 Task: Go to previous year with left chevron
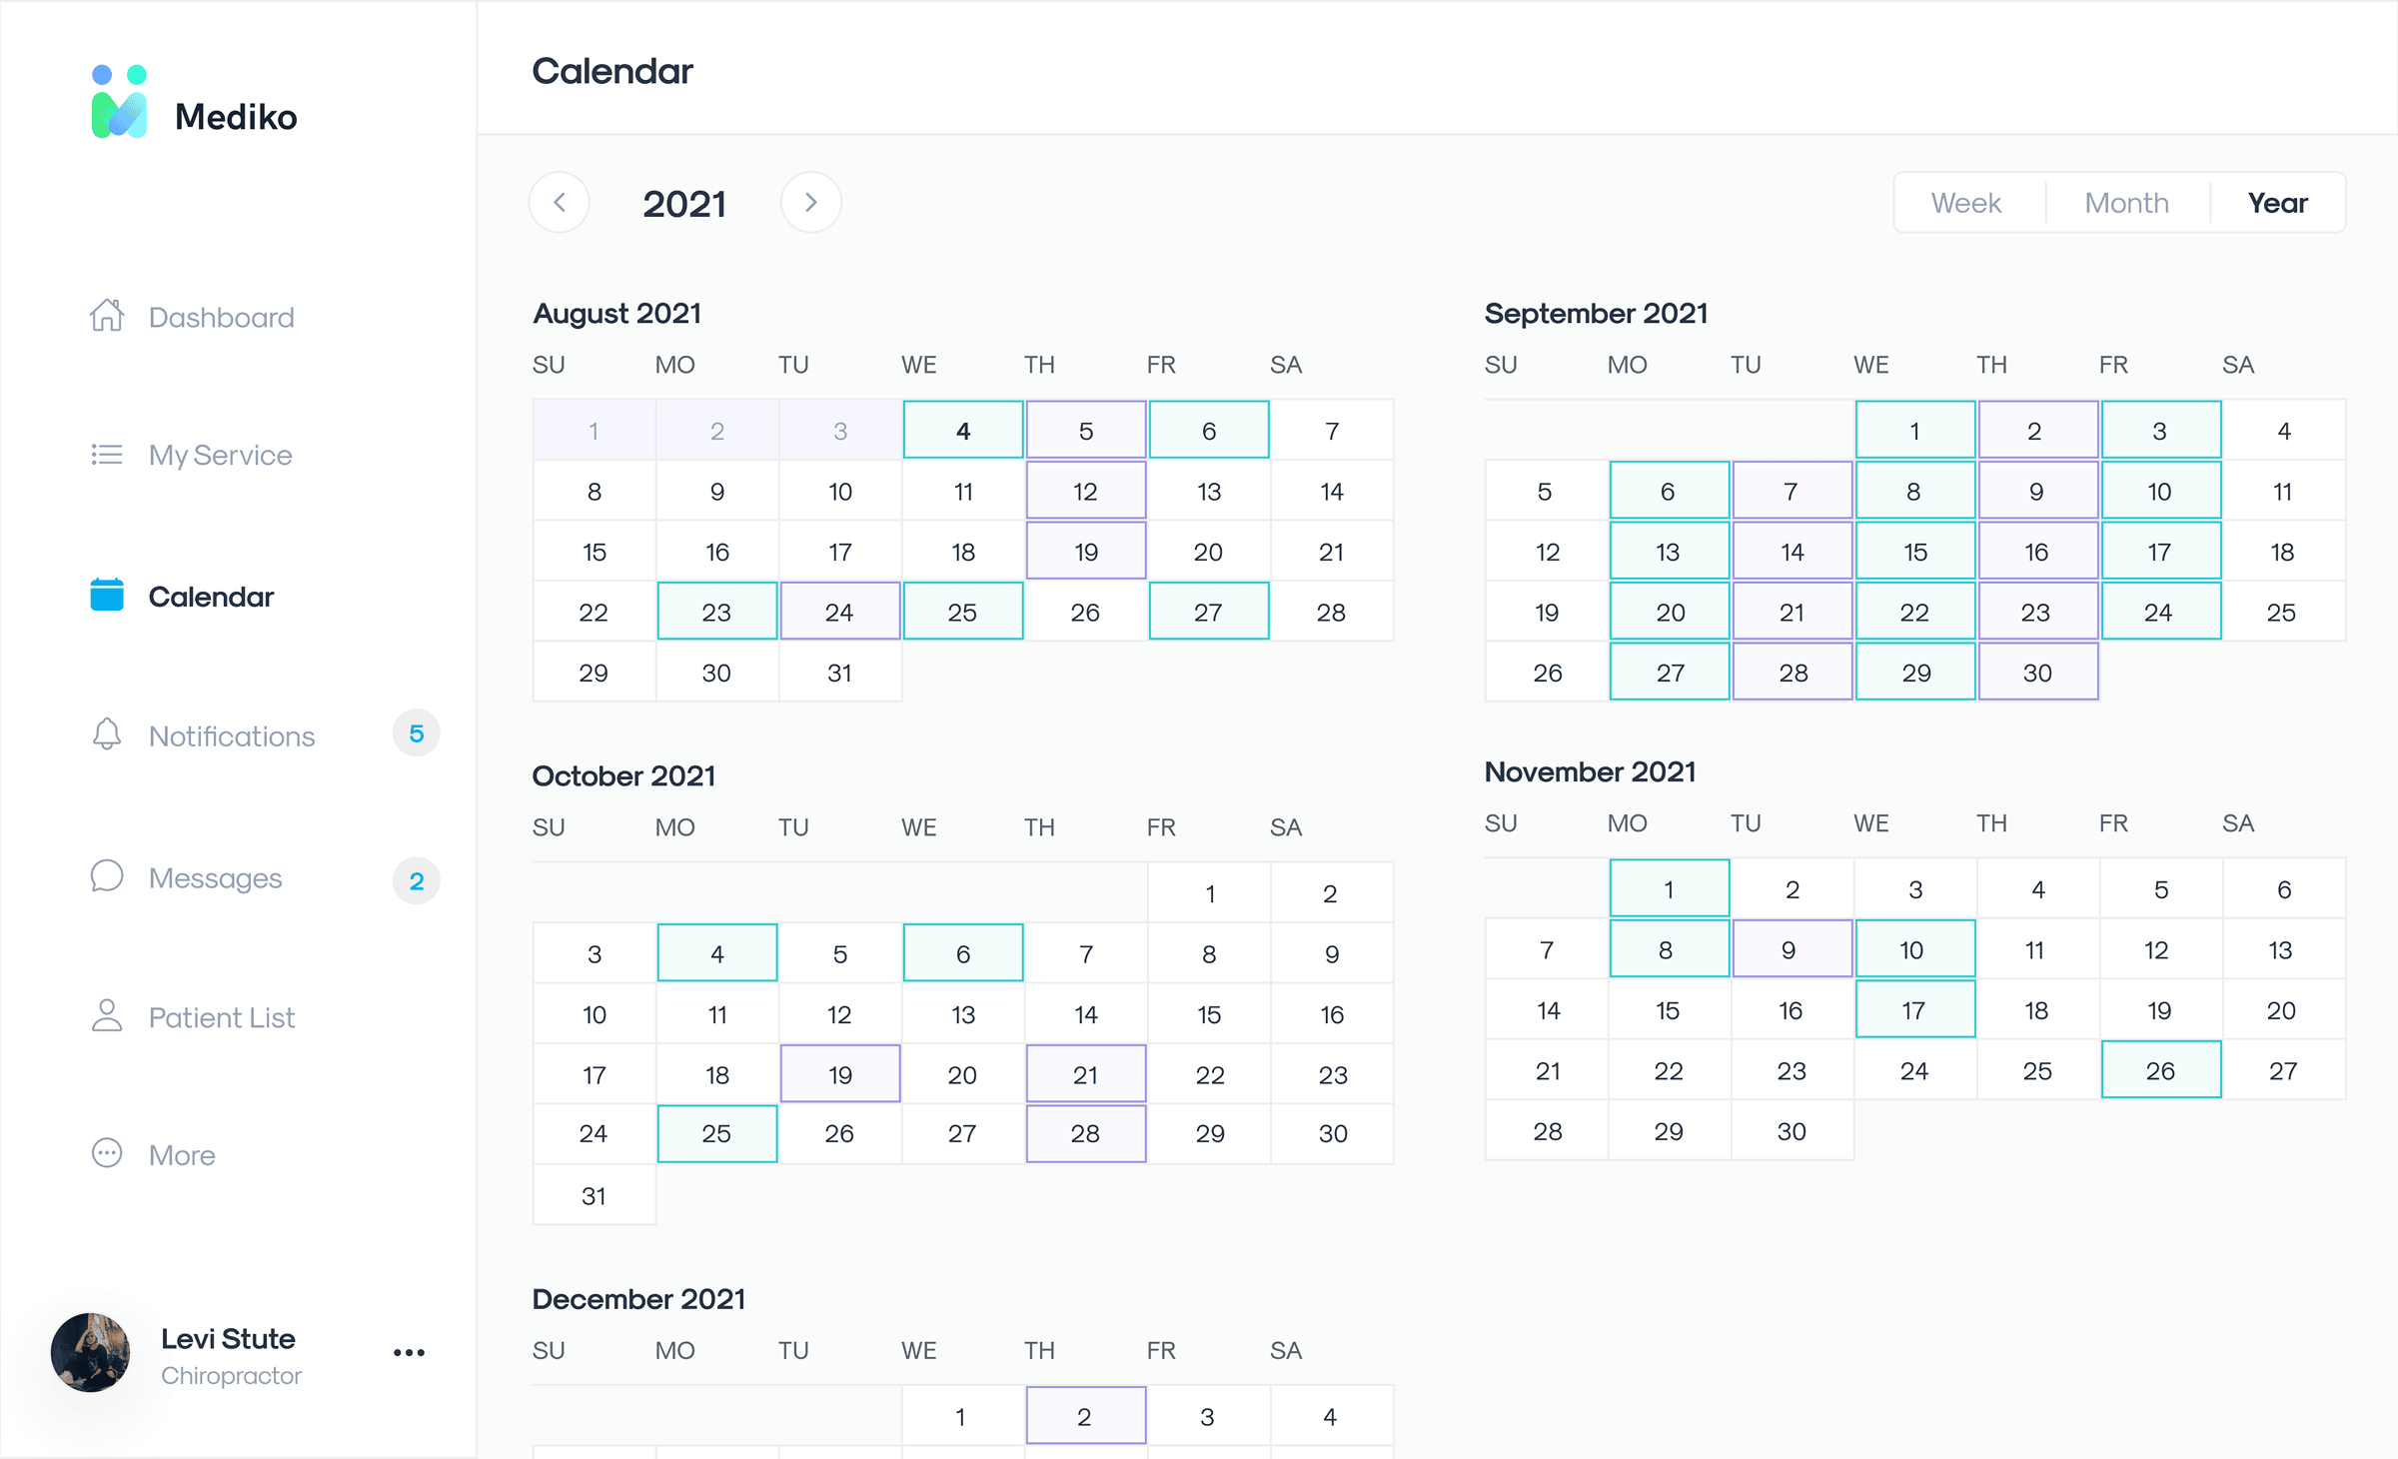click(560, 202)
